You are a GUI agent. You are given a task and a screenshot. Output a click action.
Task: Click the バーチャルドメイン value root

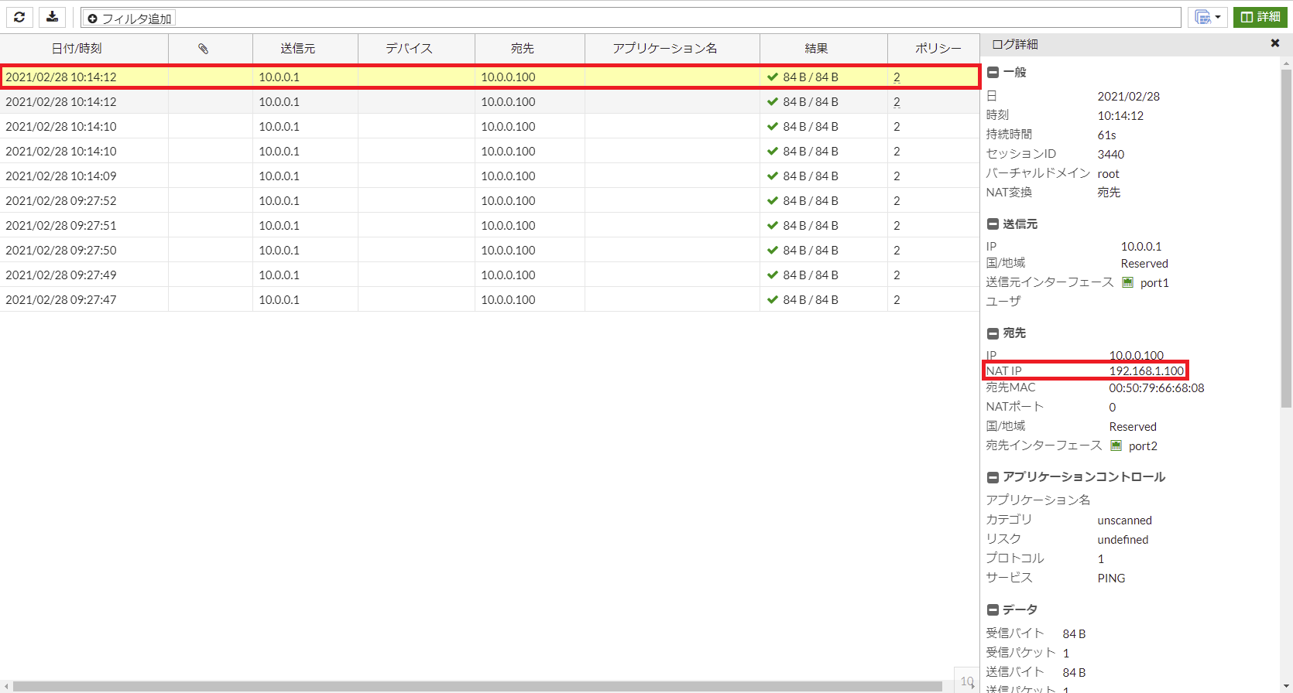tap(1108, 173)
